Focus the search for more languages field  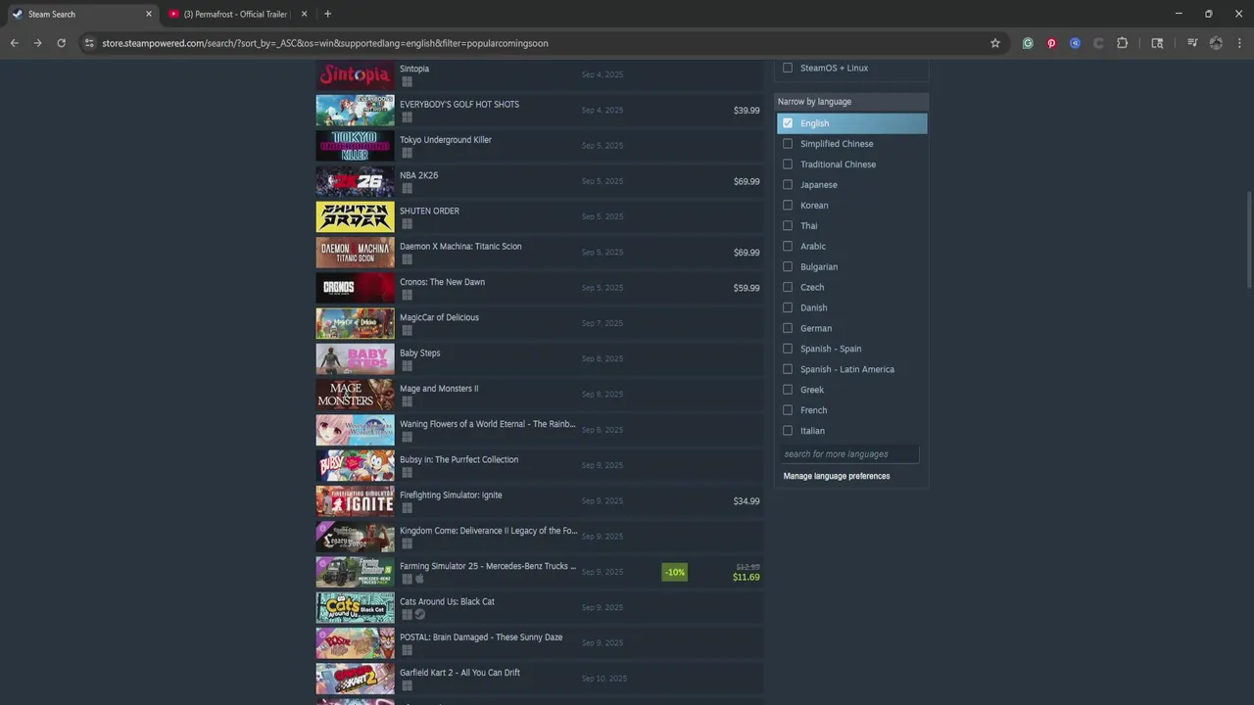tap(850, 454)
